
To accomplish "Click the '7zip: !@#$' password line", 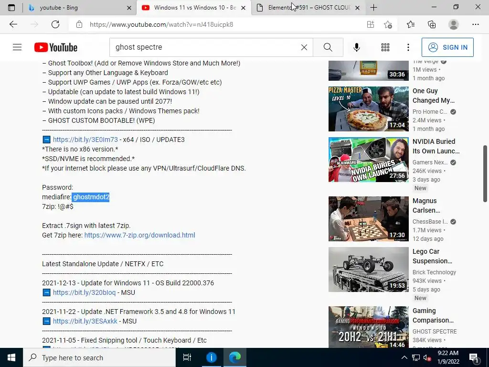I will click(58, 206).
